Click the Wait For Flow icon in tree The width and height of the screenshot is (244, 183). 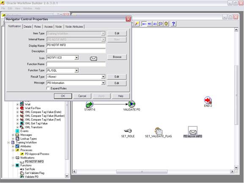[x=22, y=108]
